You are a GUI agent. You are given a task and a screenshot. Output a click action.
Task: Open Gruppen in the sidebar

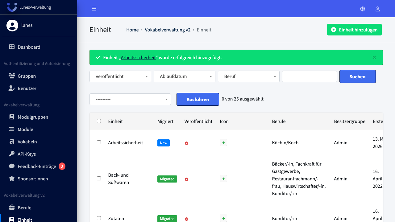click(x=39, y=76)
